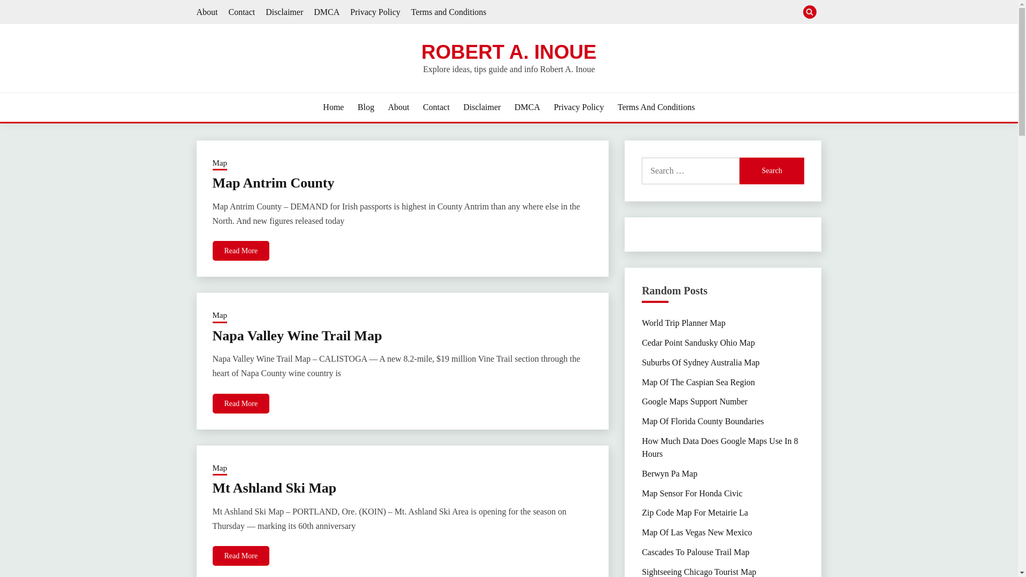Open Map Of Florida County Boundaries post
The image size is (1026, 577).
703,422
